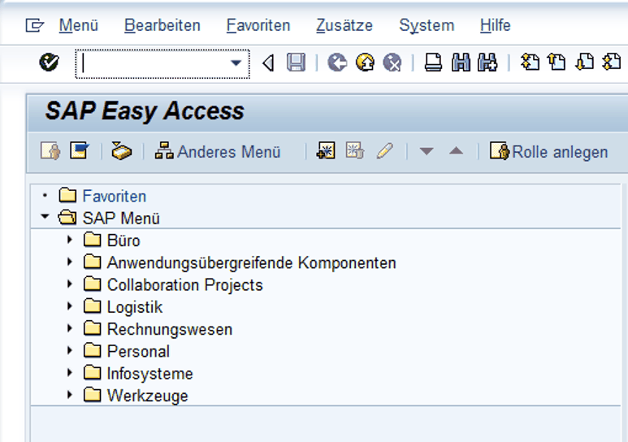Select the Werkzeuge entry text
The image size is (628, 442).
(x=148, y=396)
